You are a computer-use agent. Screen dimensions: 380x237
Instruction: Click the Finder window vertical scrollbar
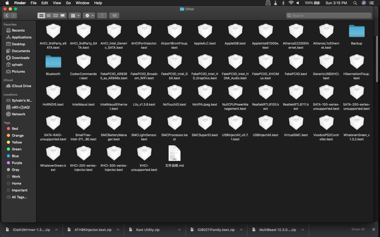click(x=377, y=59)
